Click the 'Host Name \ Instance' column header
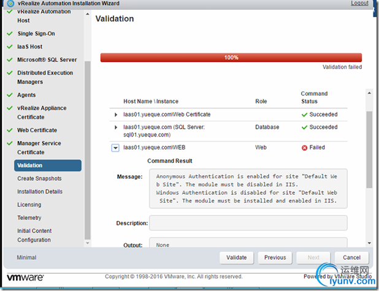 [x=151, y=102]
